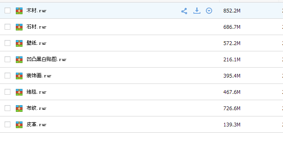The height and width of the screenshot is (154, 283).
Task: Open the 布纹.rar file link
Action: point(36,108)
